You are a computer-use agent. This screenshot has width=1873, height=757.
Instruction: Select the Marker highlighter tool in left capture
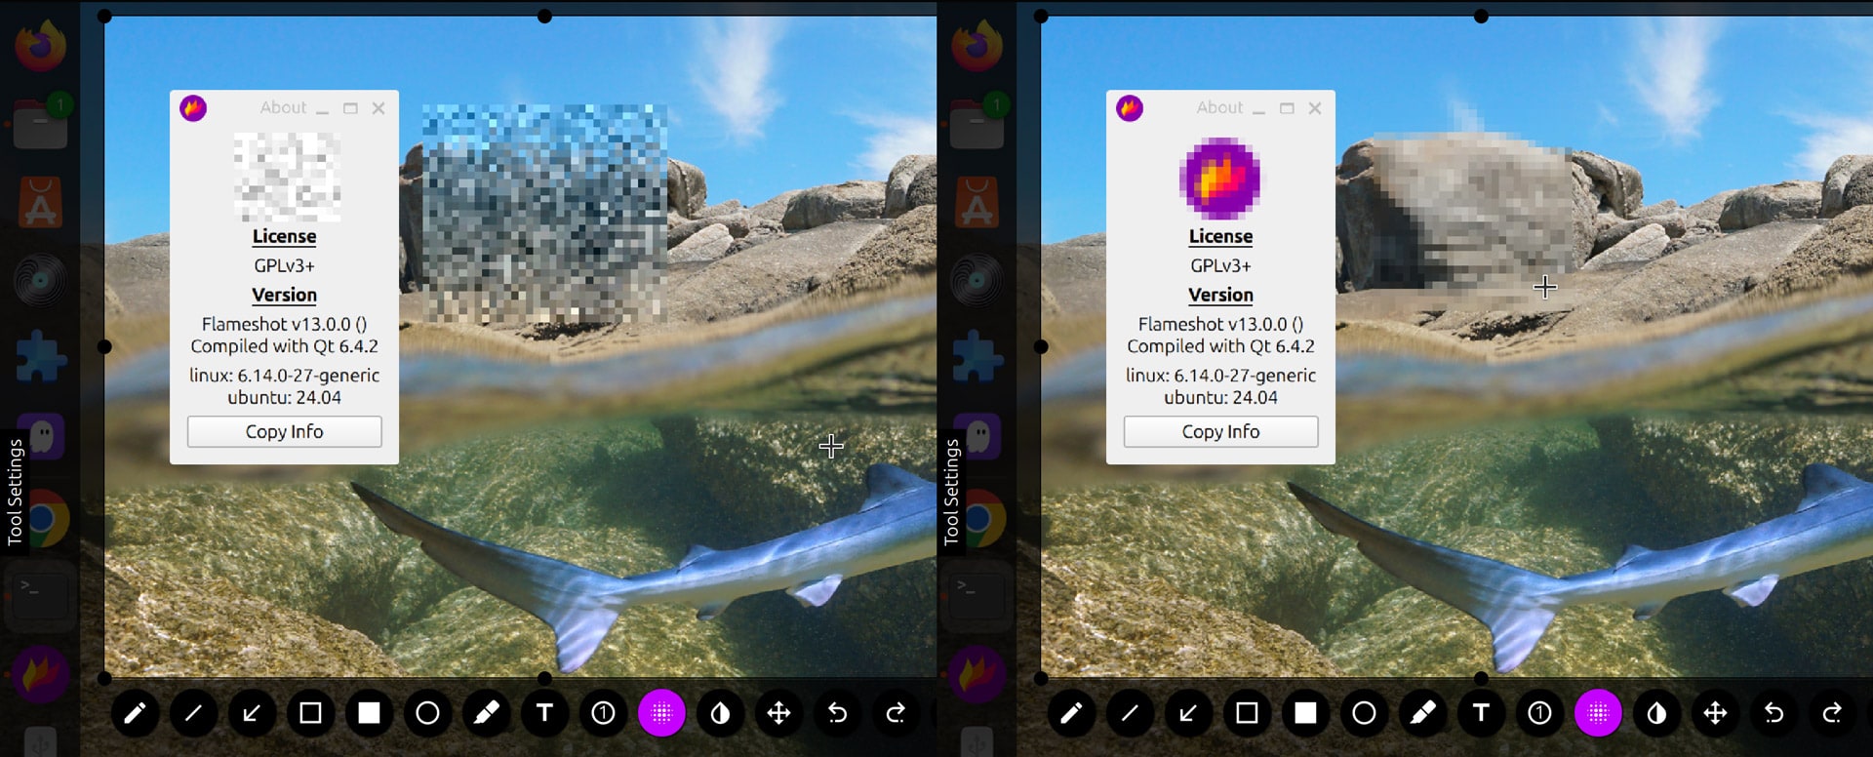(x=486, y=713)
